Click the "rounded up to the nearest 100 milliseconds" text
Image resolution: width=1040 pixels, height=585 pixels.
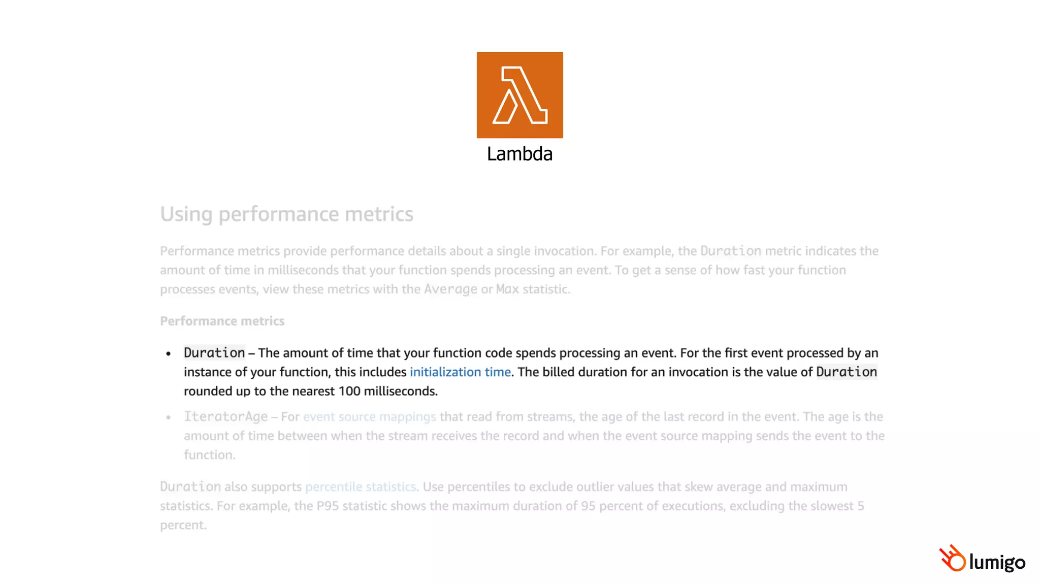tap(310, 392)
